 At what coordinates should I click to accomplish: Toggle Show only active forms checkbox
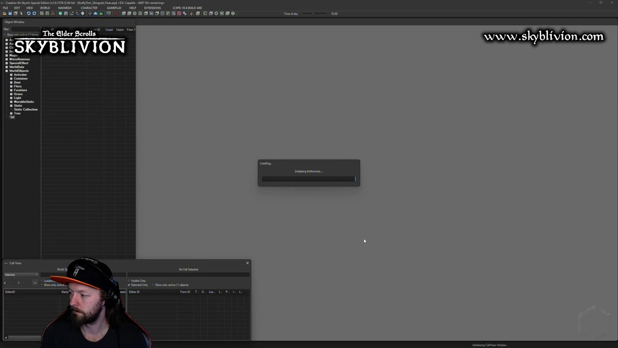pos(5,35)
